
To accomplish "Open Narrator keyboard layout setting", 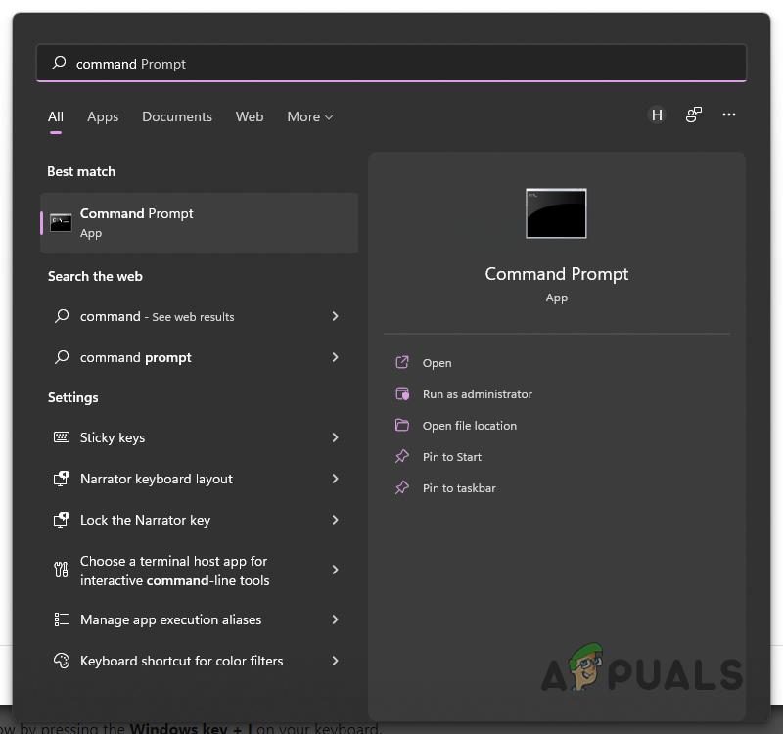I will click(x=198, y=479).
